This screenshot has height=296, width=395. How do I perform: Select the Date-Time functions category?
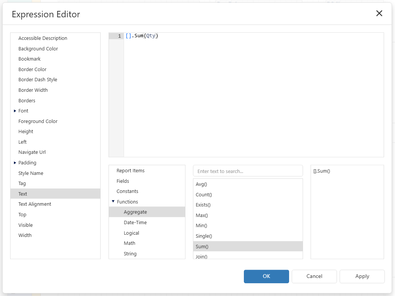[x=135, y=223]
